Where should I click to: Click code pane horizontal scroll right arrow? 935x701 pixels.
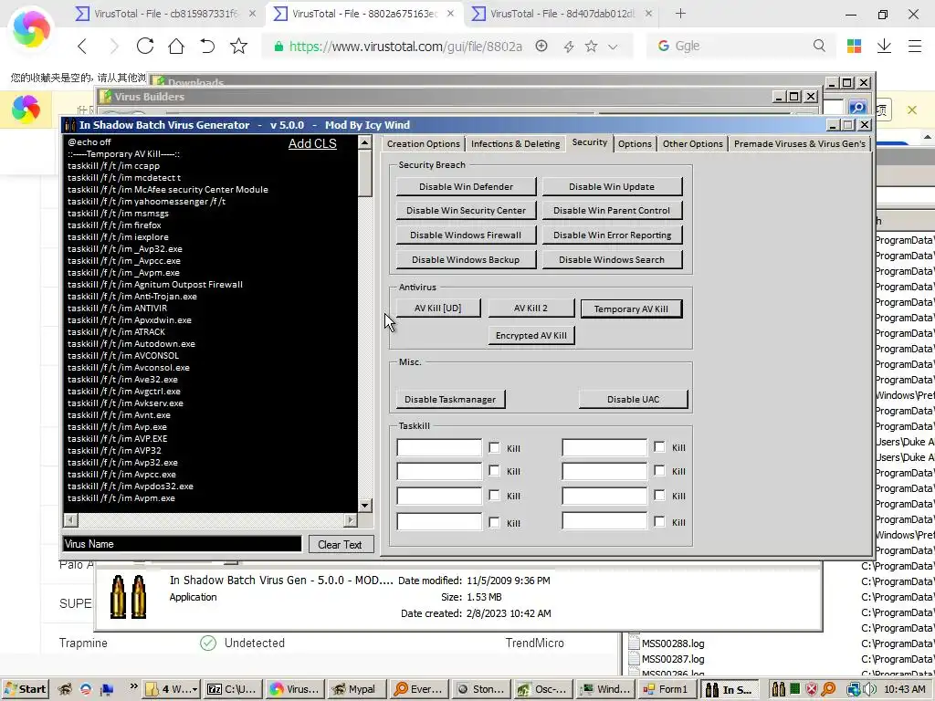(x=351, y=520)
